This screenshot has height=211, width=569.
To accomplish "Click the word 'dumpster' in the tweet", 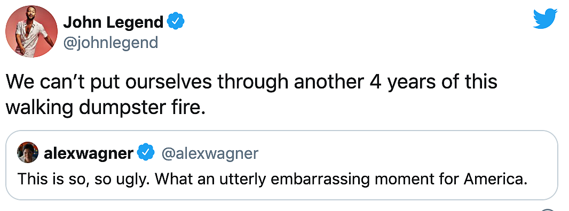I will (x=117, y=108).
